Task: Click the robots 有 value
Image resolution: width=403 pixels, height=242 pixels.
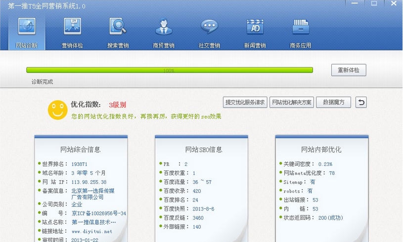Action: (x=310, y=191)
